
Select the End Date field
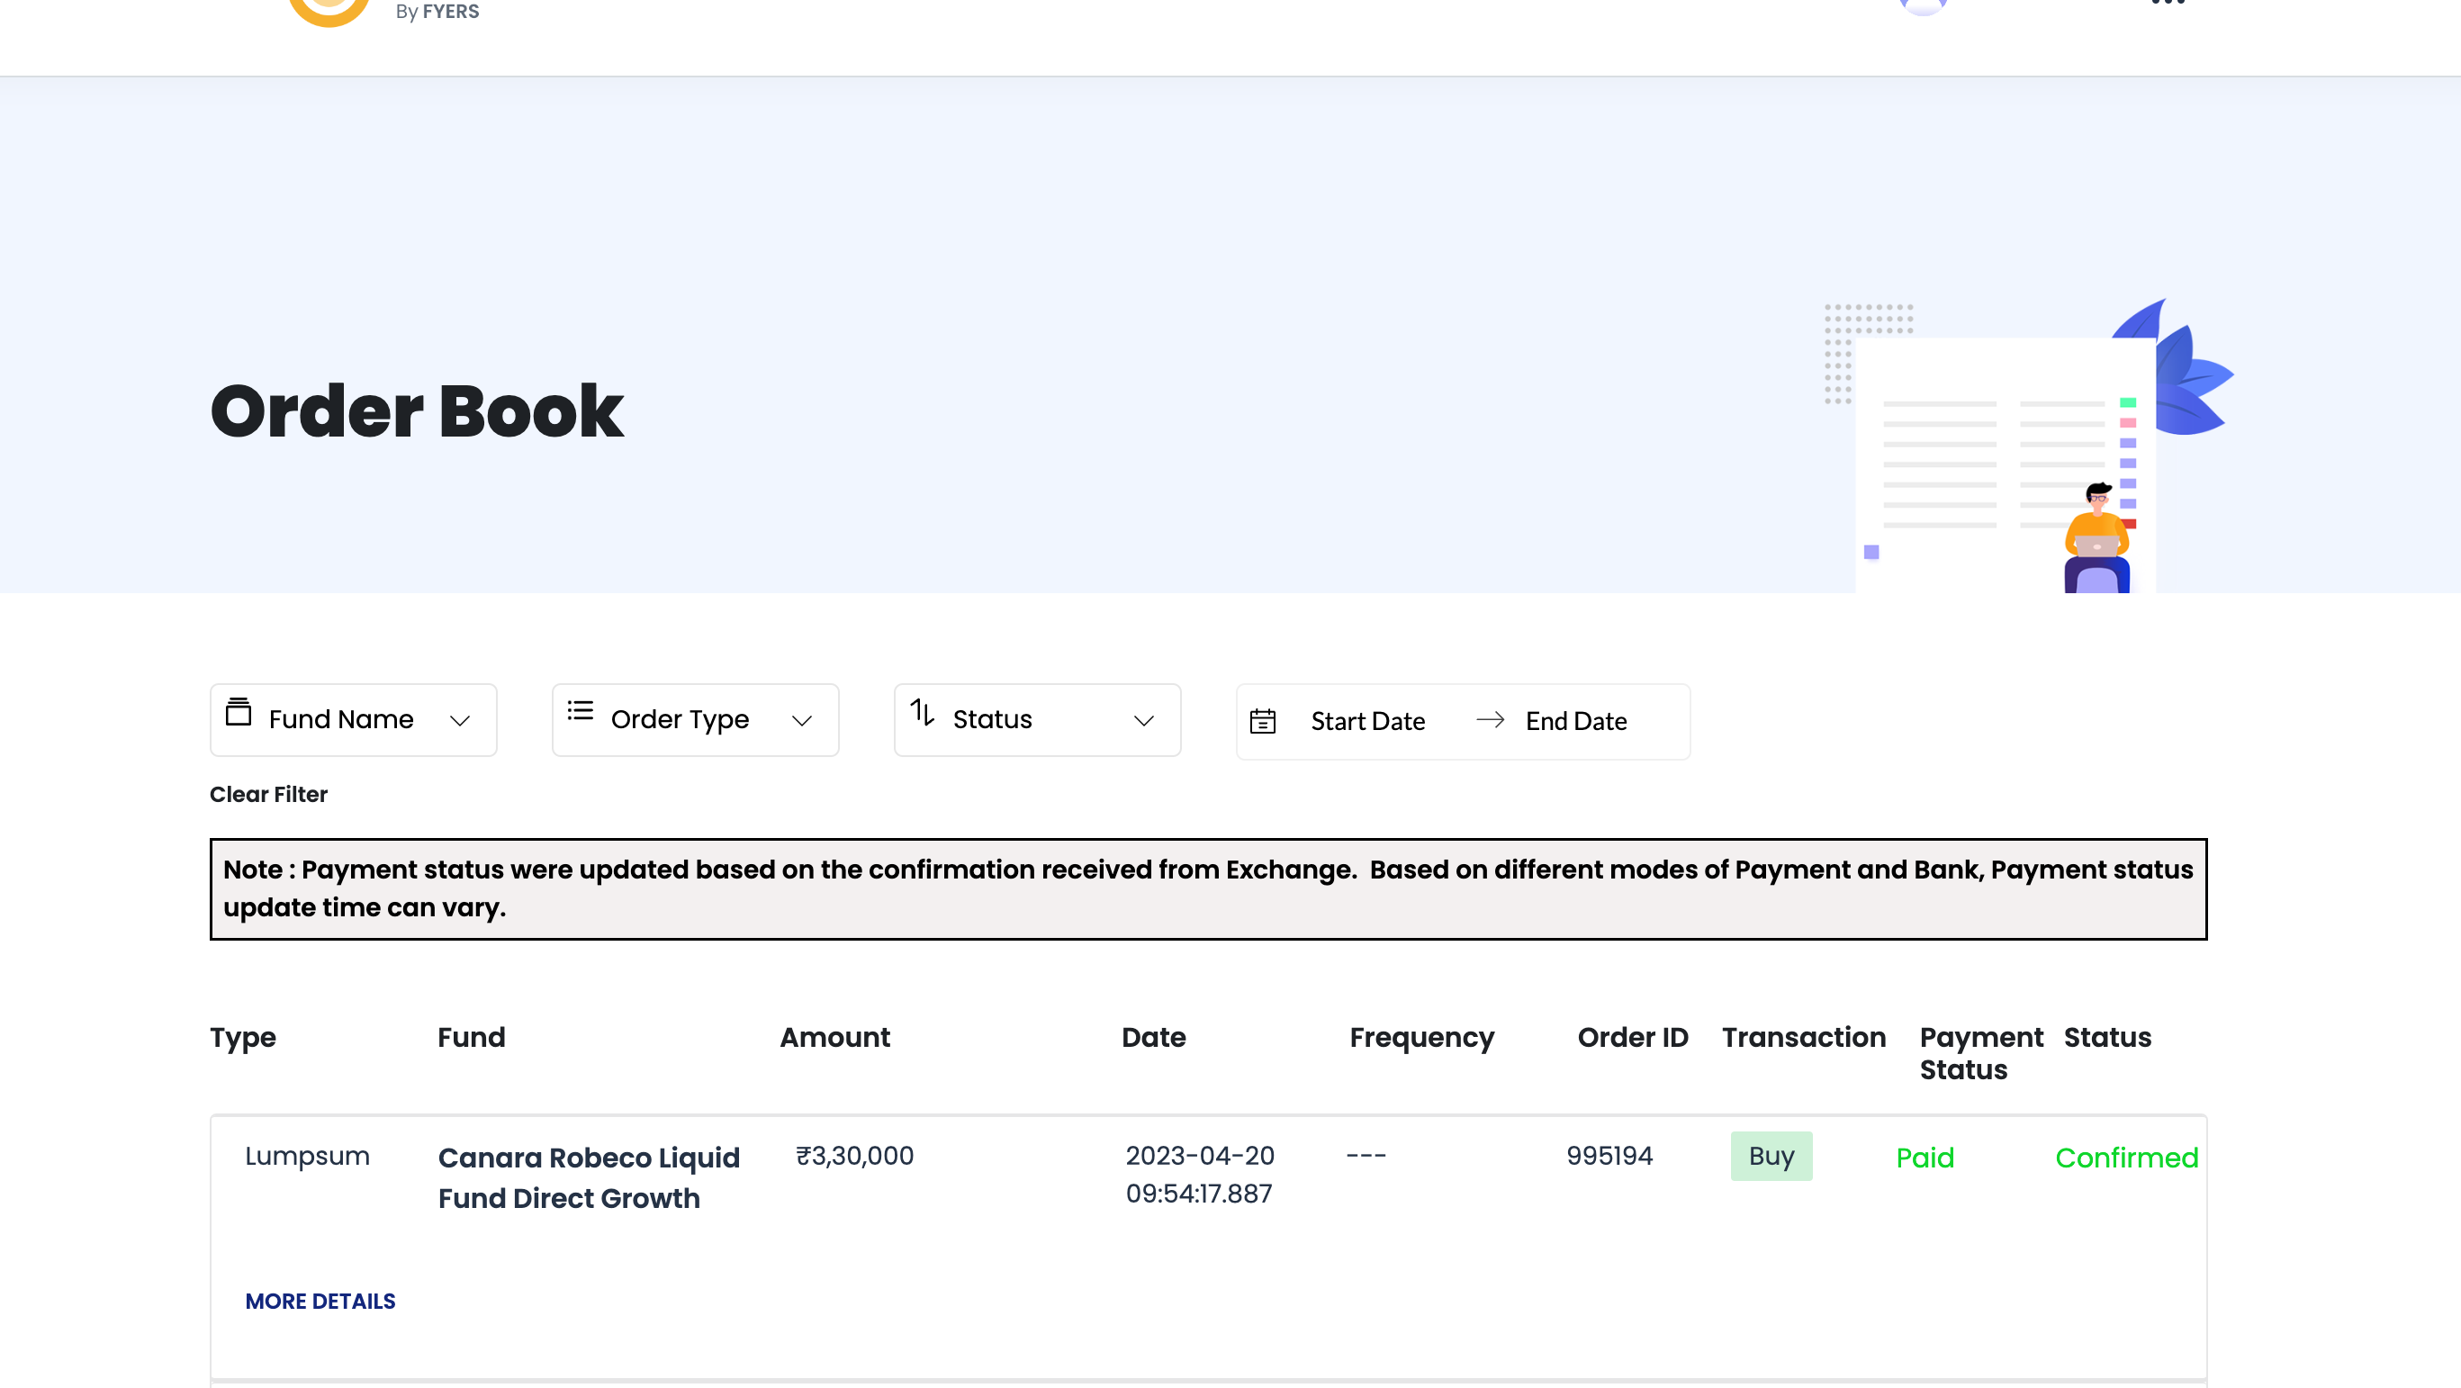click(1575, 721)
